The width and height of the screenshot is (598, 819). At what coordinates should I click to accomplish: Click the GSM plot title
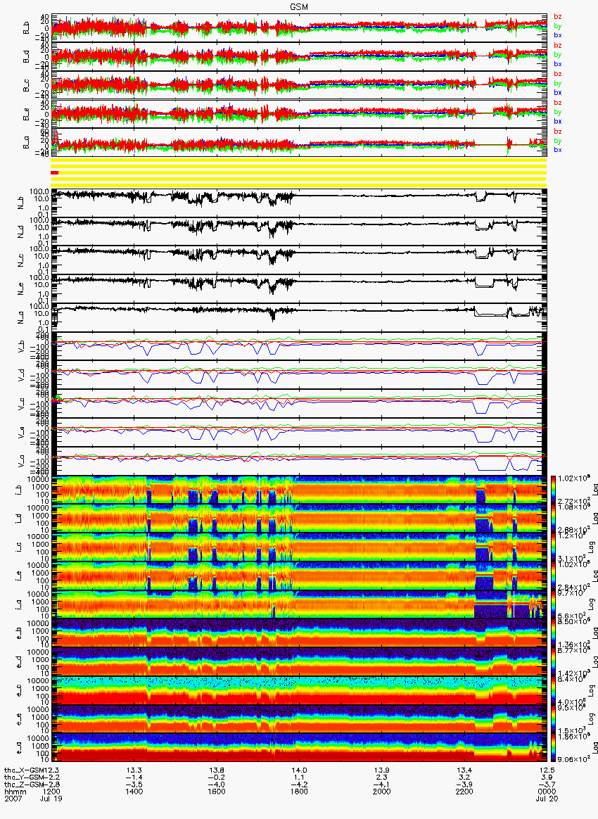tap(298, 6)
